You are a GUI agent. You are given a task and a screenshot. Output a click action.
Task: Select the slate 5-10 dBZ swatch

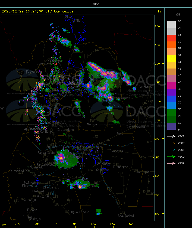[x=171, y=126]
